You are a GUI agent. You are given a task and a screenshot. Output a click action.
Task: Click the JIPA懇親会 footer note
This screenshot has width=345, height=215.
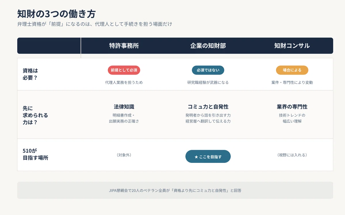pos(175,190)
